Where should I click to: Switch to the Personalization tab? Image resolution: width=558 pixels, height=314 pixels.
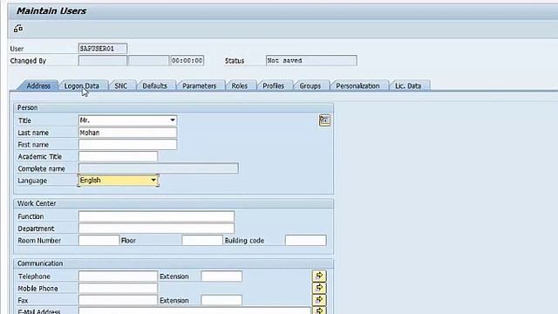(357, 85)
